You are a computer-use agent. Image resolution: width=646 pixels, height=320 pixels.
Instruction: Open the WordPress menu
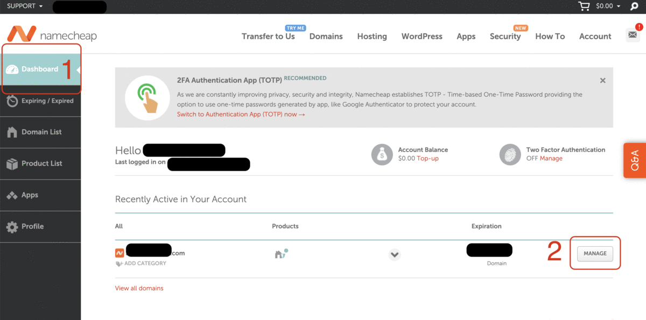tap(422, 36)
